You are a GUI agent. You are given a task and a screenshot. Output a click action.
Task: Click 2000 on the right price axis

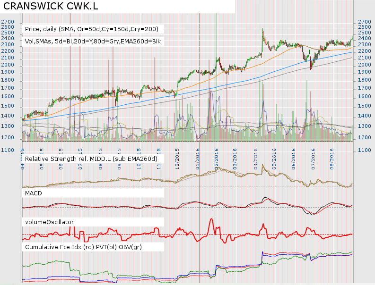click(365, 65)
